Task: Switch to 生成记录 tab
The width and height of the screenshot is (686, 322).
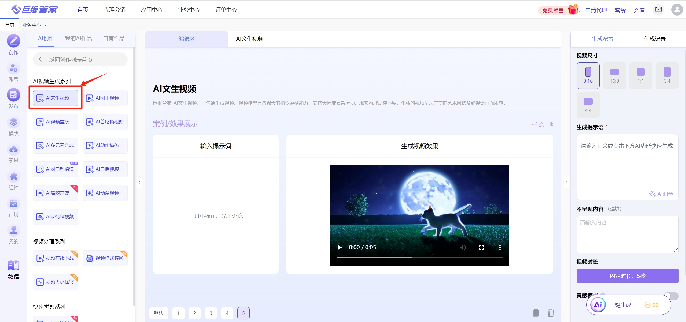Action: point(654,39)
